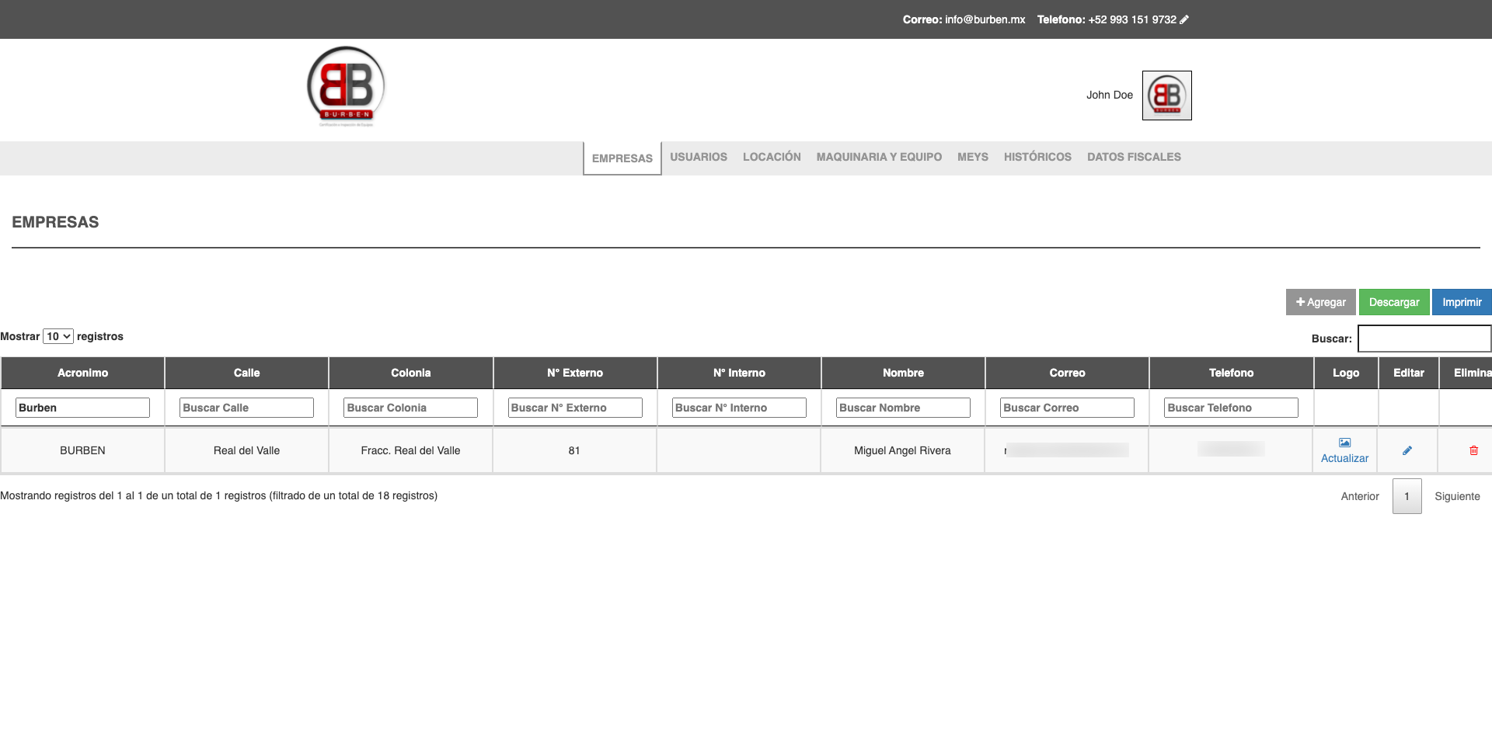1492x733 pixels.
Task: Sort by the Nombre column header
Action: 903,373
